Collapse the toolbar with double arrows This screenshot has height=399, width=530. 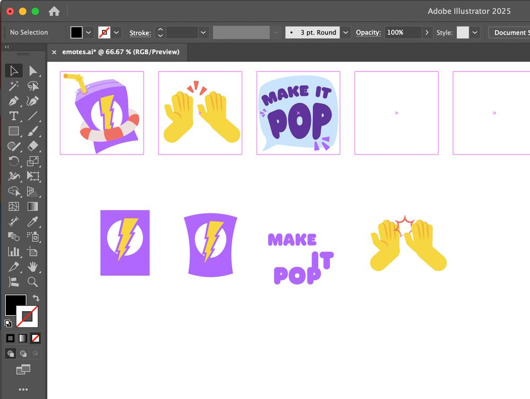tap(7, 47)
